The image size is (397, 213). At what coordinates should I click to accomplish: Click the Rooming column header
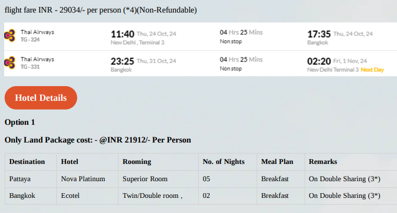pyautogui.click(x=137, y=162)
